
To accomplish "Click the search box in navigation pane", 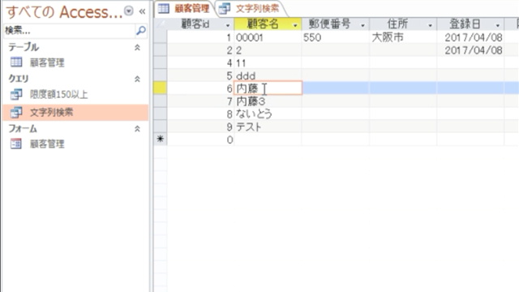I will click(x=70, y=31).
